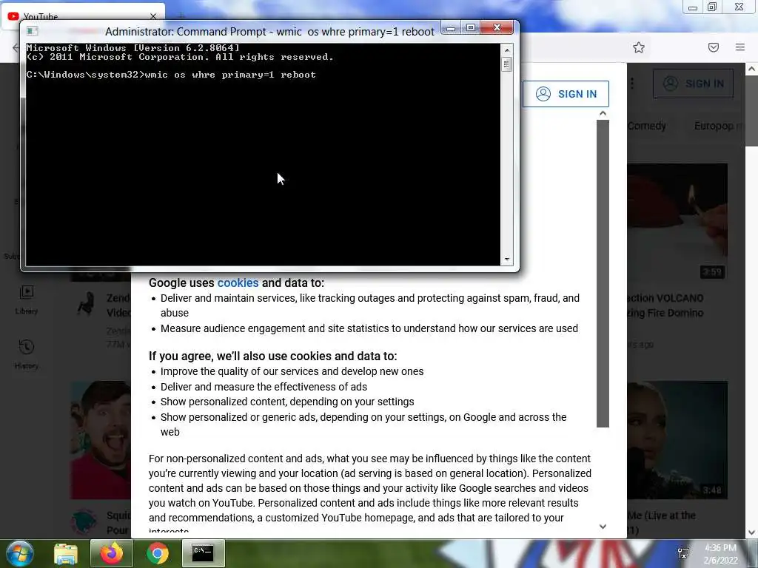Open the VOLCANO Fire Domino video thumbnail
Screen dimensions: 758x568
tap(677, 222)
